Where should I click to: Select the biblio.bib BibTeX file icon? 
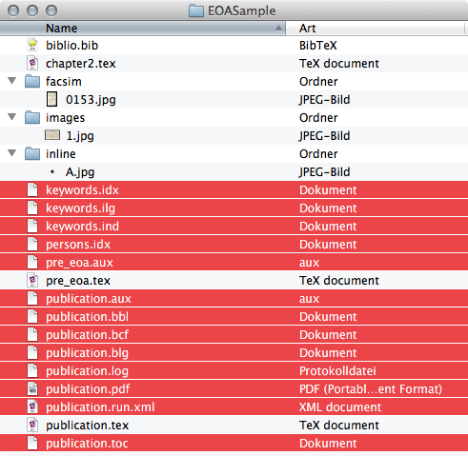pos(32,45)
